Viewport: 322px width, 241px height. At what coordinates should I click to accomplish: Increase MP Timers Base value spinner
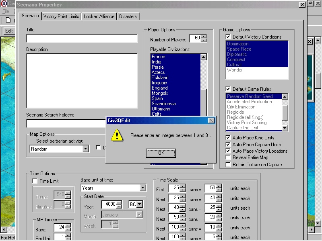68,226
